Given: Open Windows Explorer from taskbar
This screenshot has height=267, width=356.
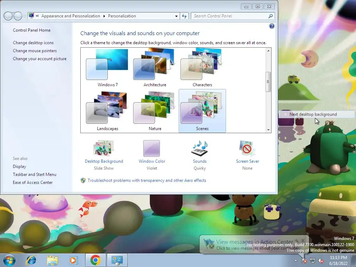Looking at the screenshot, I should coord(52,260).
